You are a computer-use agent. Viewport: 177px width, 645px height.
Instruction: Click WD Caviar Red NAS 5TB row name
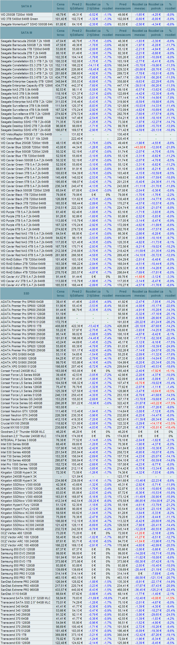[26, 251]
